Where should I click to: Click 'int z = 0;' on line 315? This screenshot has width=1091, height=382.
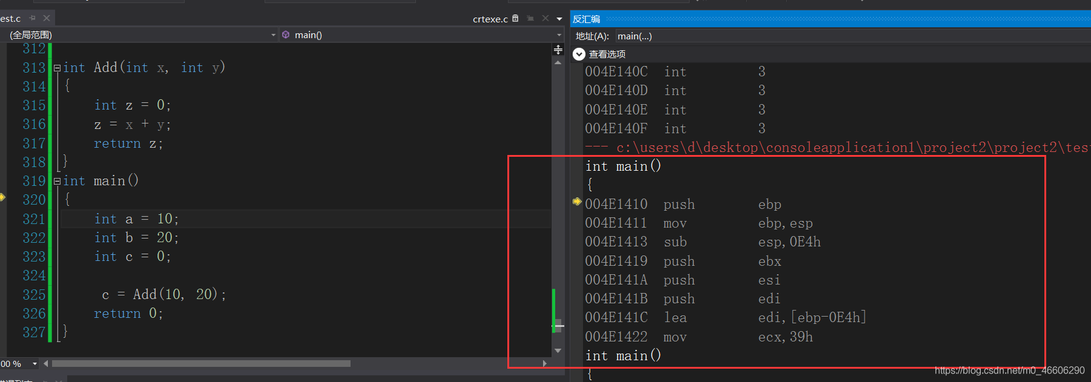coord(133,105)
